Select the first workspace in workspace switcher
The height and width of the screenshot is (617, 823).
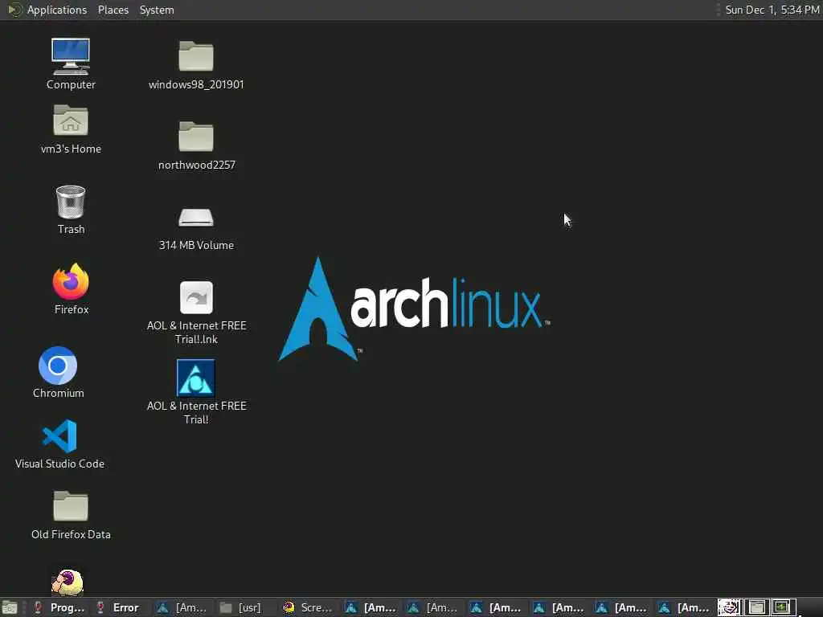click(730, 607)
